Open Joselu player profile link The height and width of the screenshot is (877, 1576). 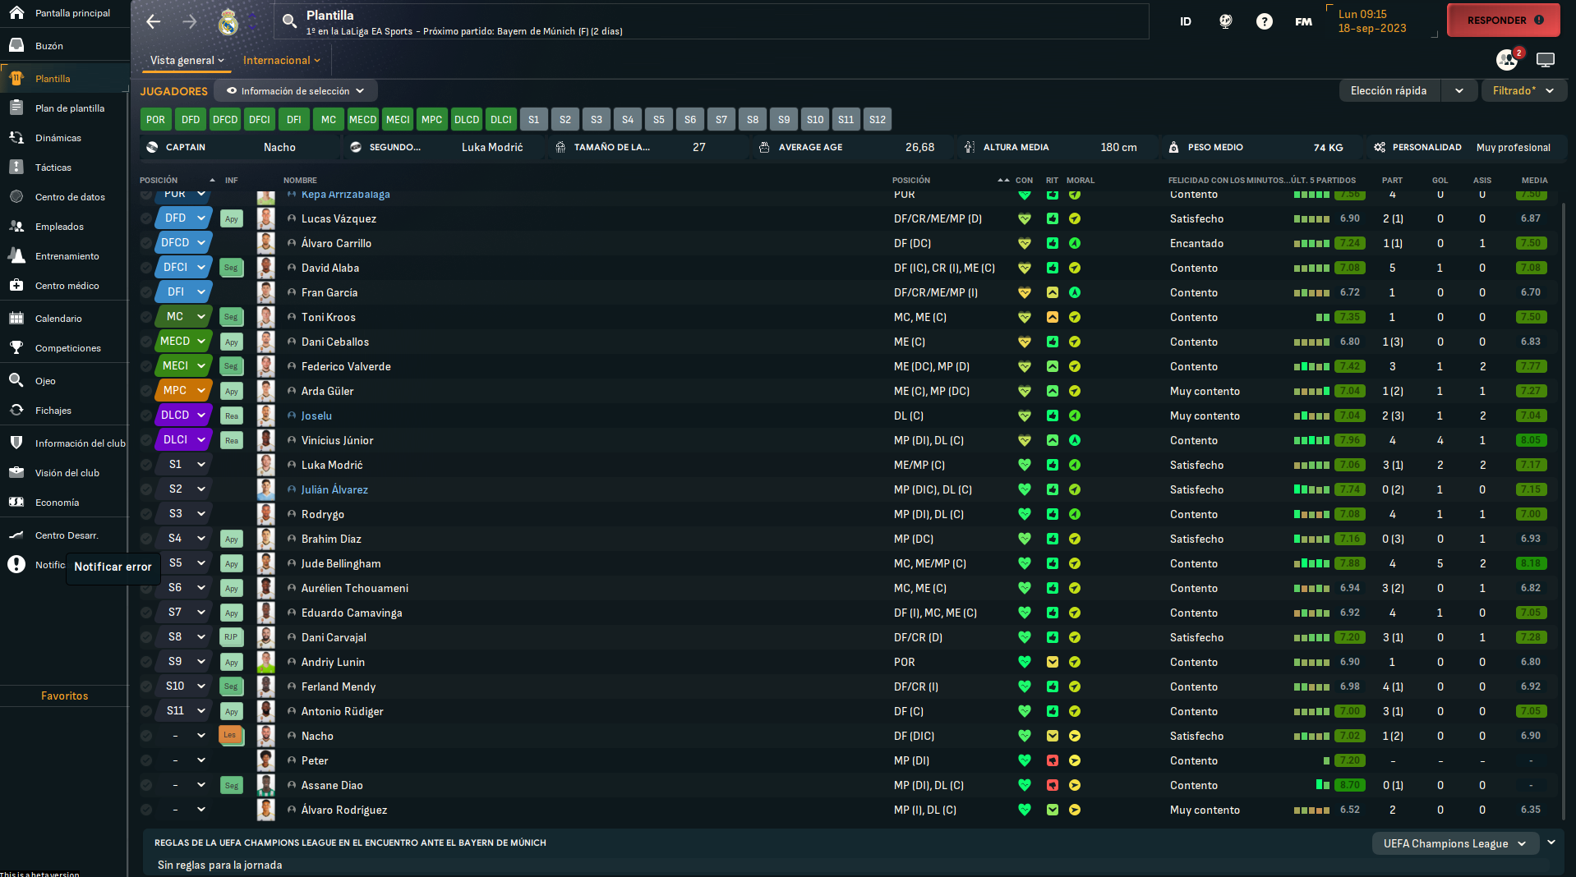click(316, 416)
